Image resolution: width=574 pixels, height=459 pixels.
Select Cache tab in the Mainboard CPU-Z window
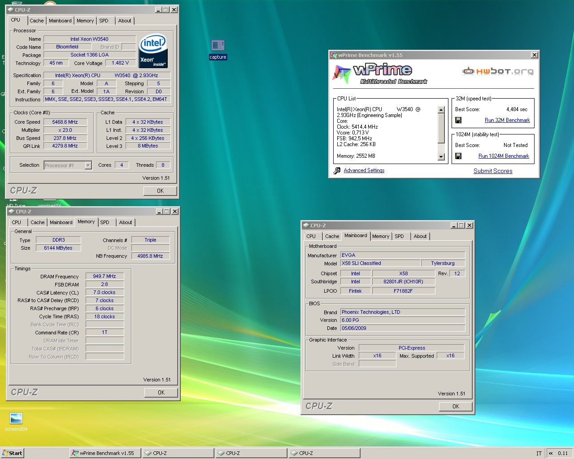pos(332,236)
